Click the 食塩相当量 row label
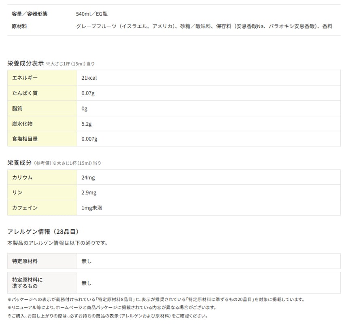Viewport: 348px width, 330px height. (x=25, y=139)
